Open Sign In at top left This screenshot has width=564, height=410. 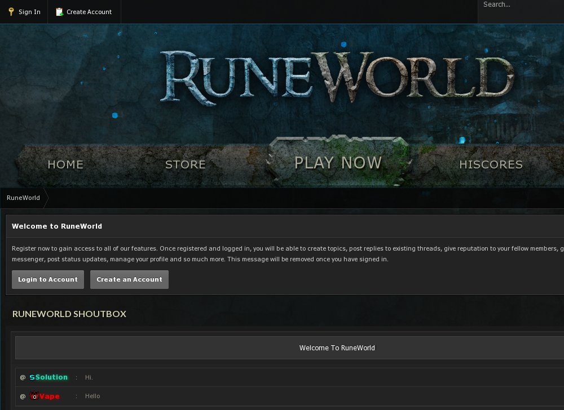[x=24, y=11]
